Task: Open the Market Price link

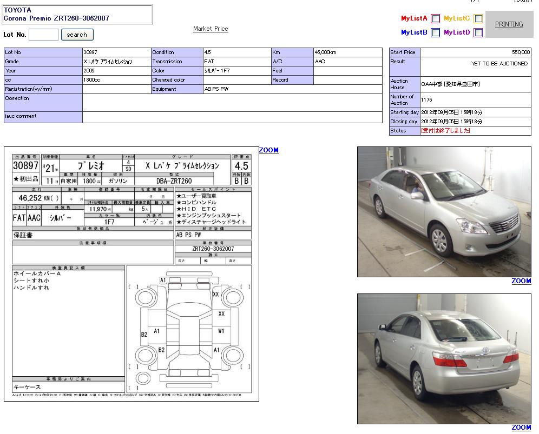Action: click(211, 29)
